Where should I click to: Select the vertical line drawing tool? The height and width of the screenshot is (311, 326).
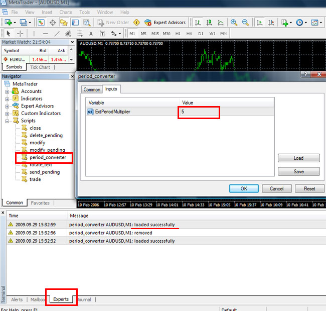coord(34,33)
